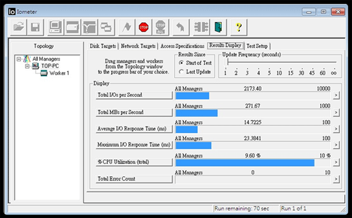Click Average I/O Response Time button

tap(134, 129)
